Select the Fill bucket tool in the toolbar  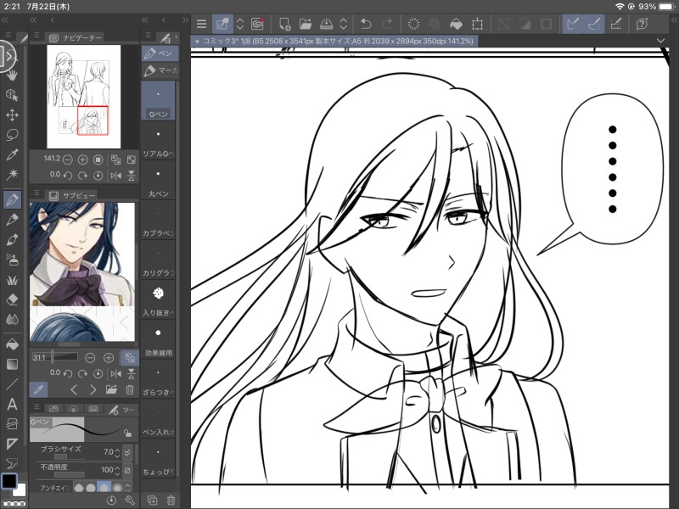coord(12,344)
